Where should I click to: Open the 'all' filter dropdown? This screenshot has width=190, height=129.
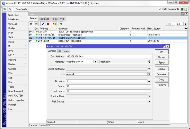[x=185, y=24]
